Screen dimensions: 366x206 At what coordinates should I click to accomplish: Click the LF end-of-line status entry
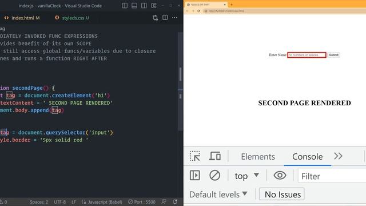[x=74, y=202]
